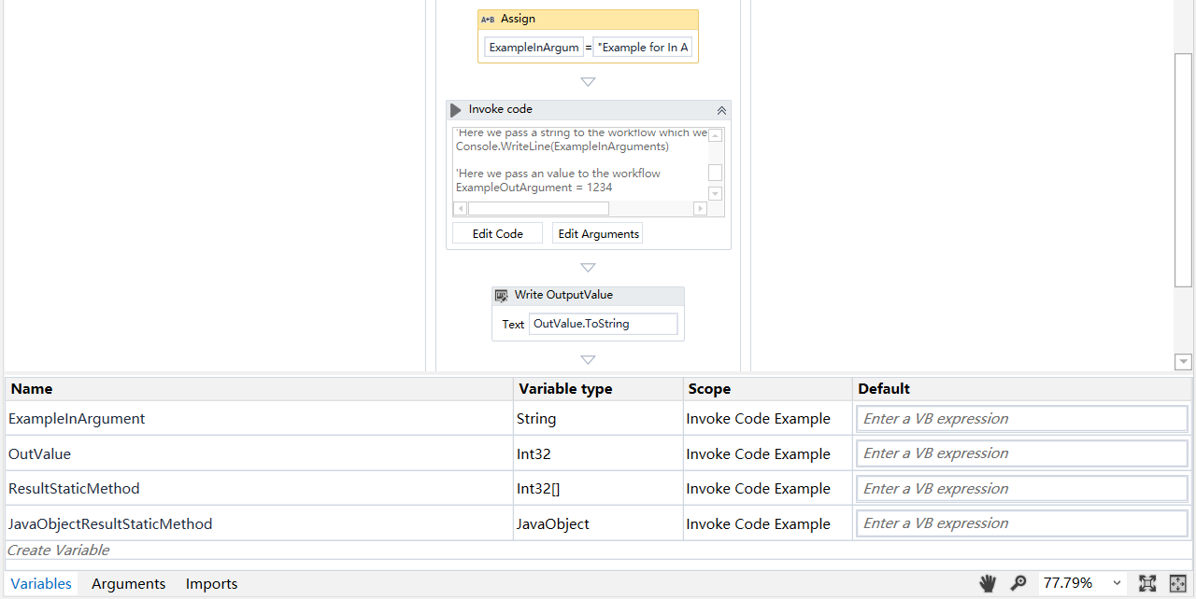The image size is (1196, 599).
Task: Select the Write OutputValue activity icon
Action: (x=502, y=295)
